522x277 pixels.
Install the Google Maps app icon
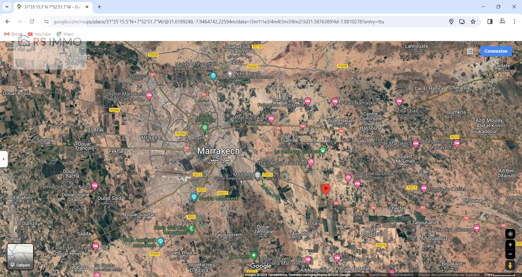[x=462, y=21]
